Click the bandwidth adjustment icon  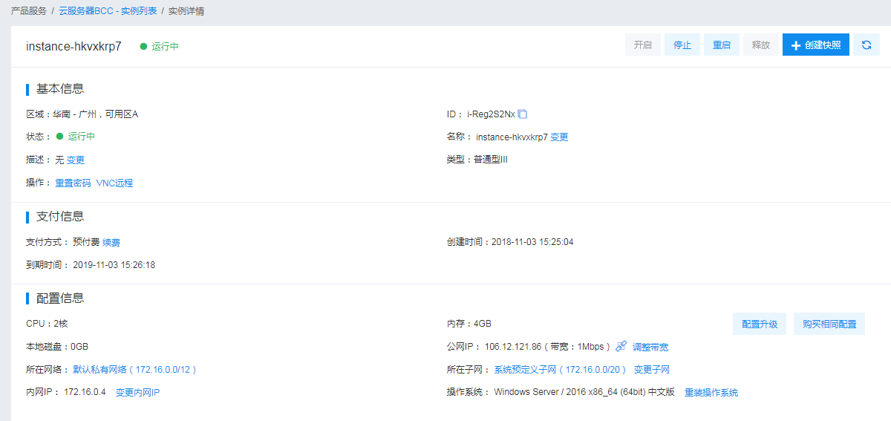click(x=621, y=347)
